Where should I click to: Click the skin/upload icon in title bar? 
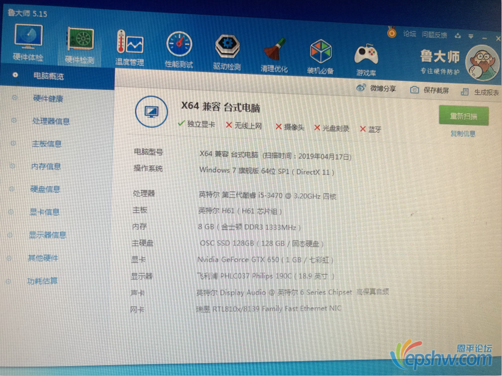458,36
